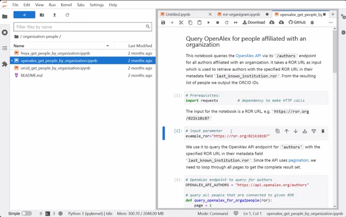
Task: Select the README.md file
Action: (x=82, y=75)
